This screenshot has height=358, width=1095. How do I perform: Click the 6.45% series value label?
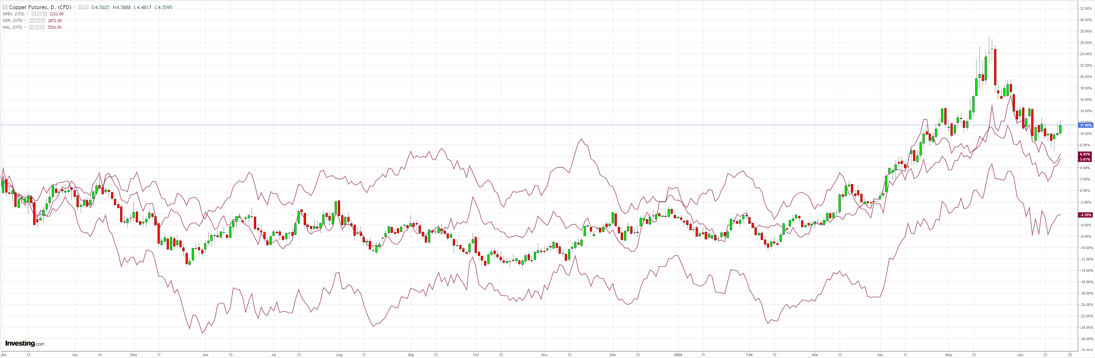point(1085,154)
